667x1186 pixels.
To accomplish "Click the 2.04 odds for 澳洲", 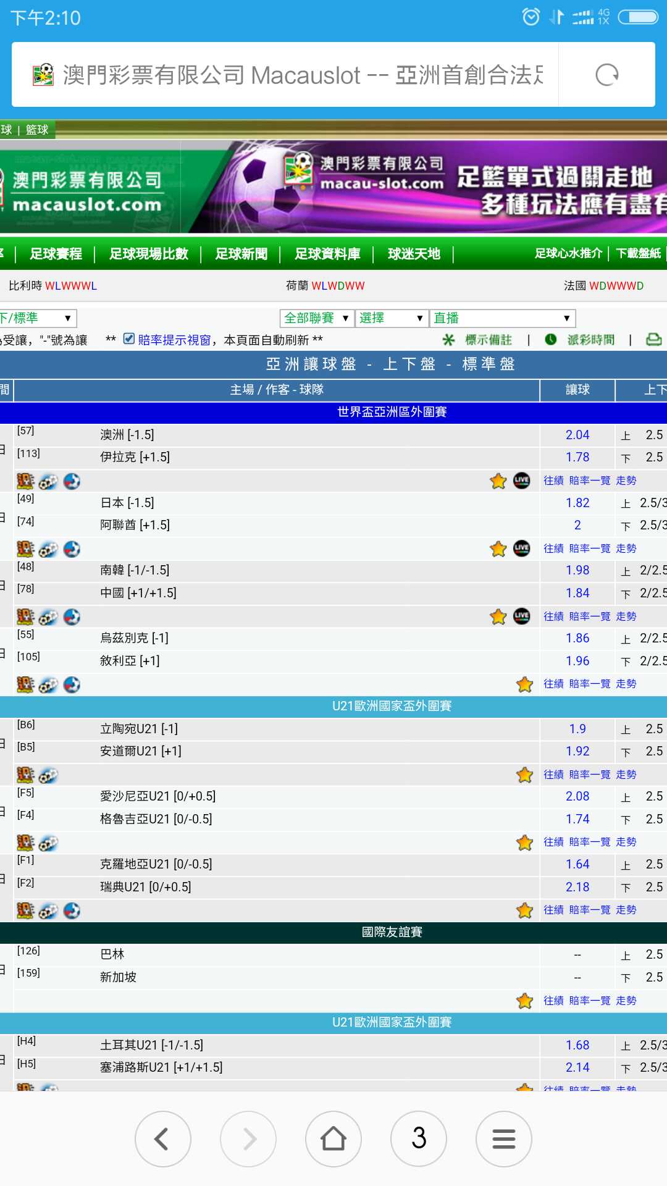I will pos(577,435).
